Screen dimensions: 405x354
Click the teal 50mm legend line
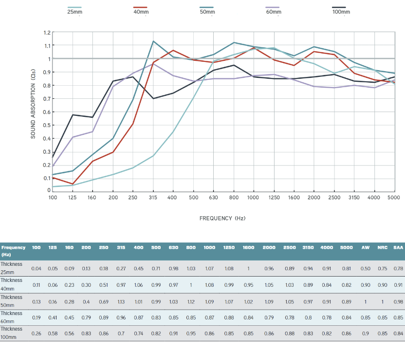tap(207, 7)
